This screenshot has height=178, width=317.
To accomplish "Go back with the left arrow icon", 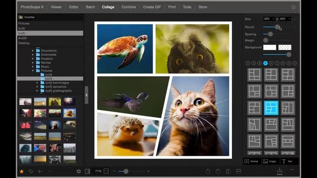I will click(x=40, y=172).
